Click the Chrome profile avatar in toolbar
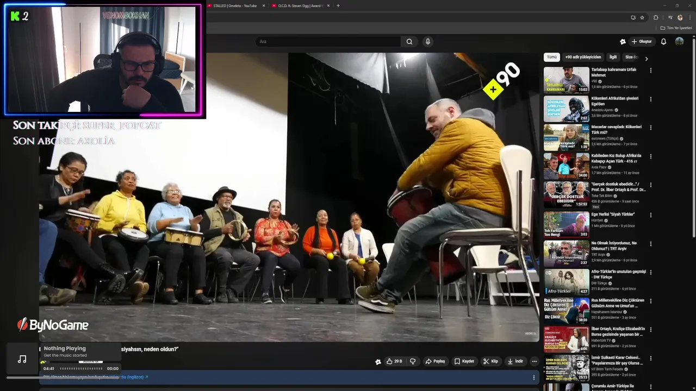696x391 pixels. (680, 17)
